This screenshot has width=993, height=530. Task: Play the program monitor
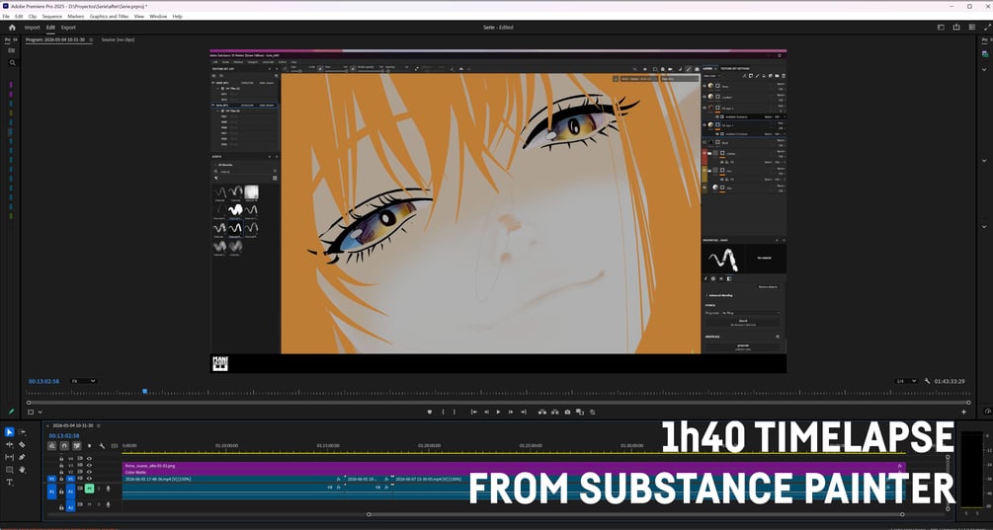point(498,412)
